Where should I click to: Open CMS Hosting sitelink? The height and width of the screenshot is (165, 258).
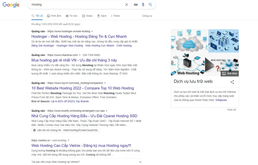(x=124, y=46)
